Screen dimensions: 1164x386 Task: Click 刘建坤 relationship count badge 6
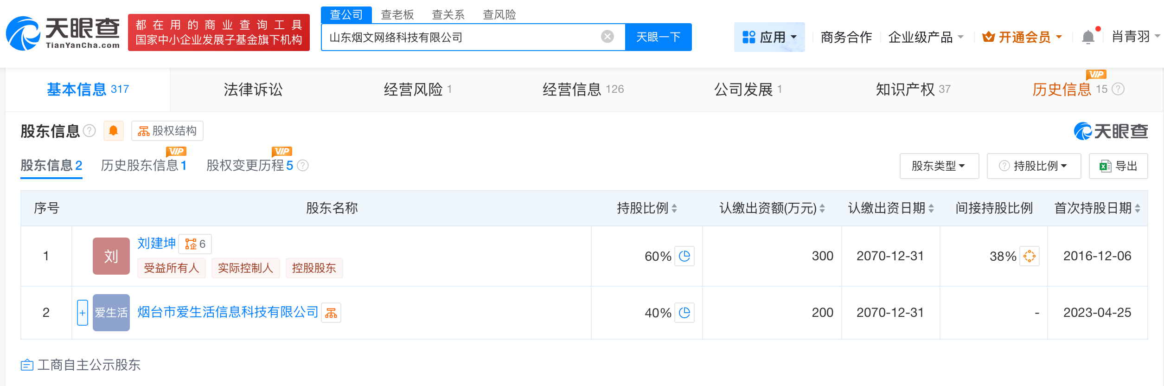(195, 244)
